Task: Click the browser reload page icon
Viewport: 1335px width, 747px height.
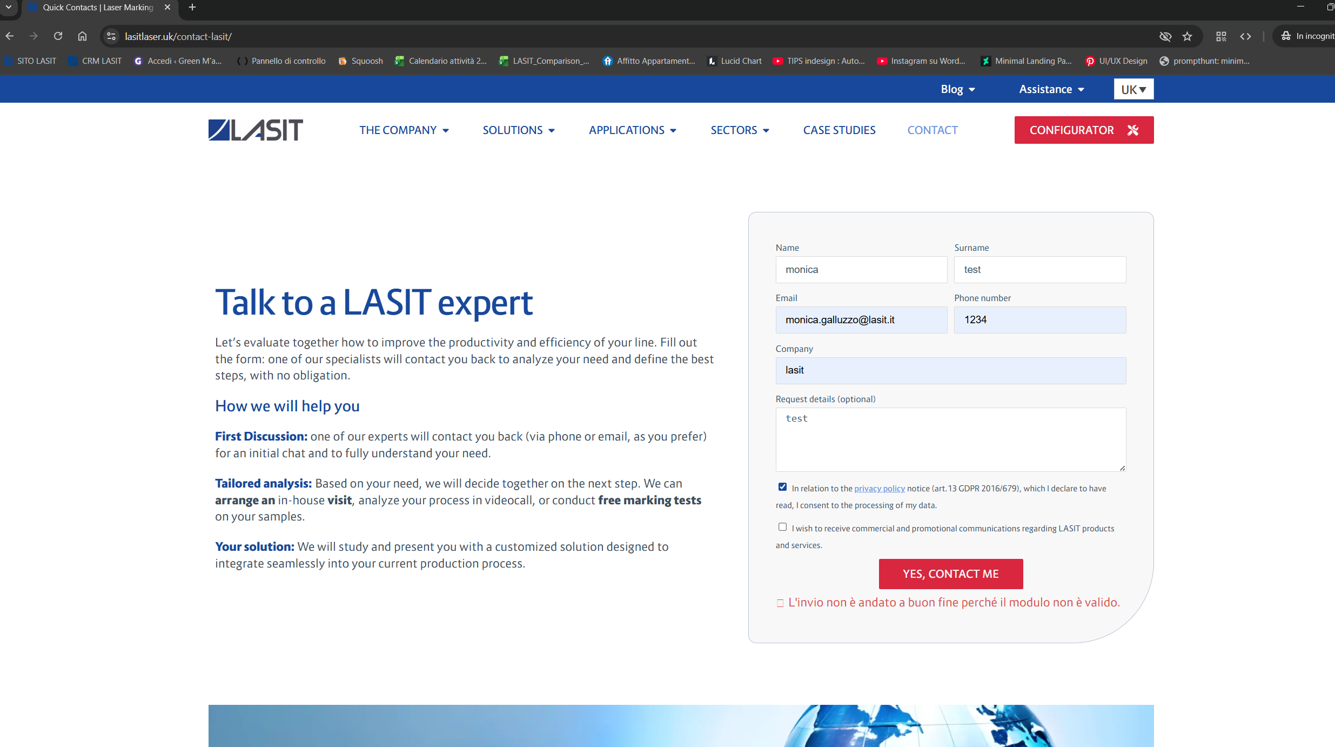Action: coord(58,36)
